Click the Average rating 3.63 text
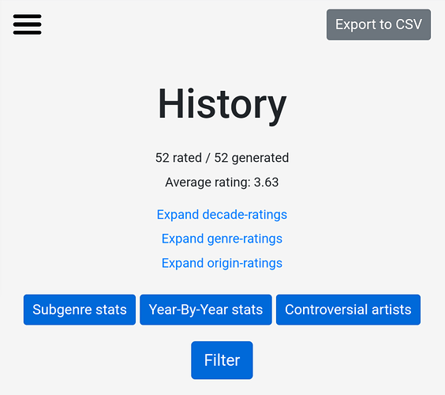 pos(222,182)
